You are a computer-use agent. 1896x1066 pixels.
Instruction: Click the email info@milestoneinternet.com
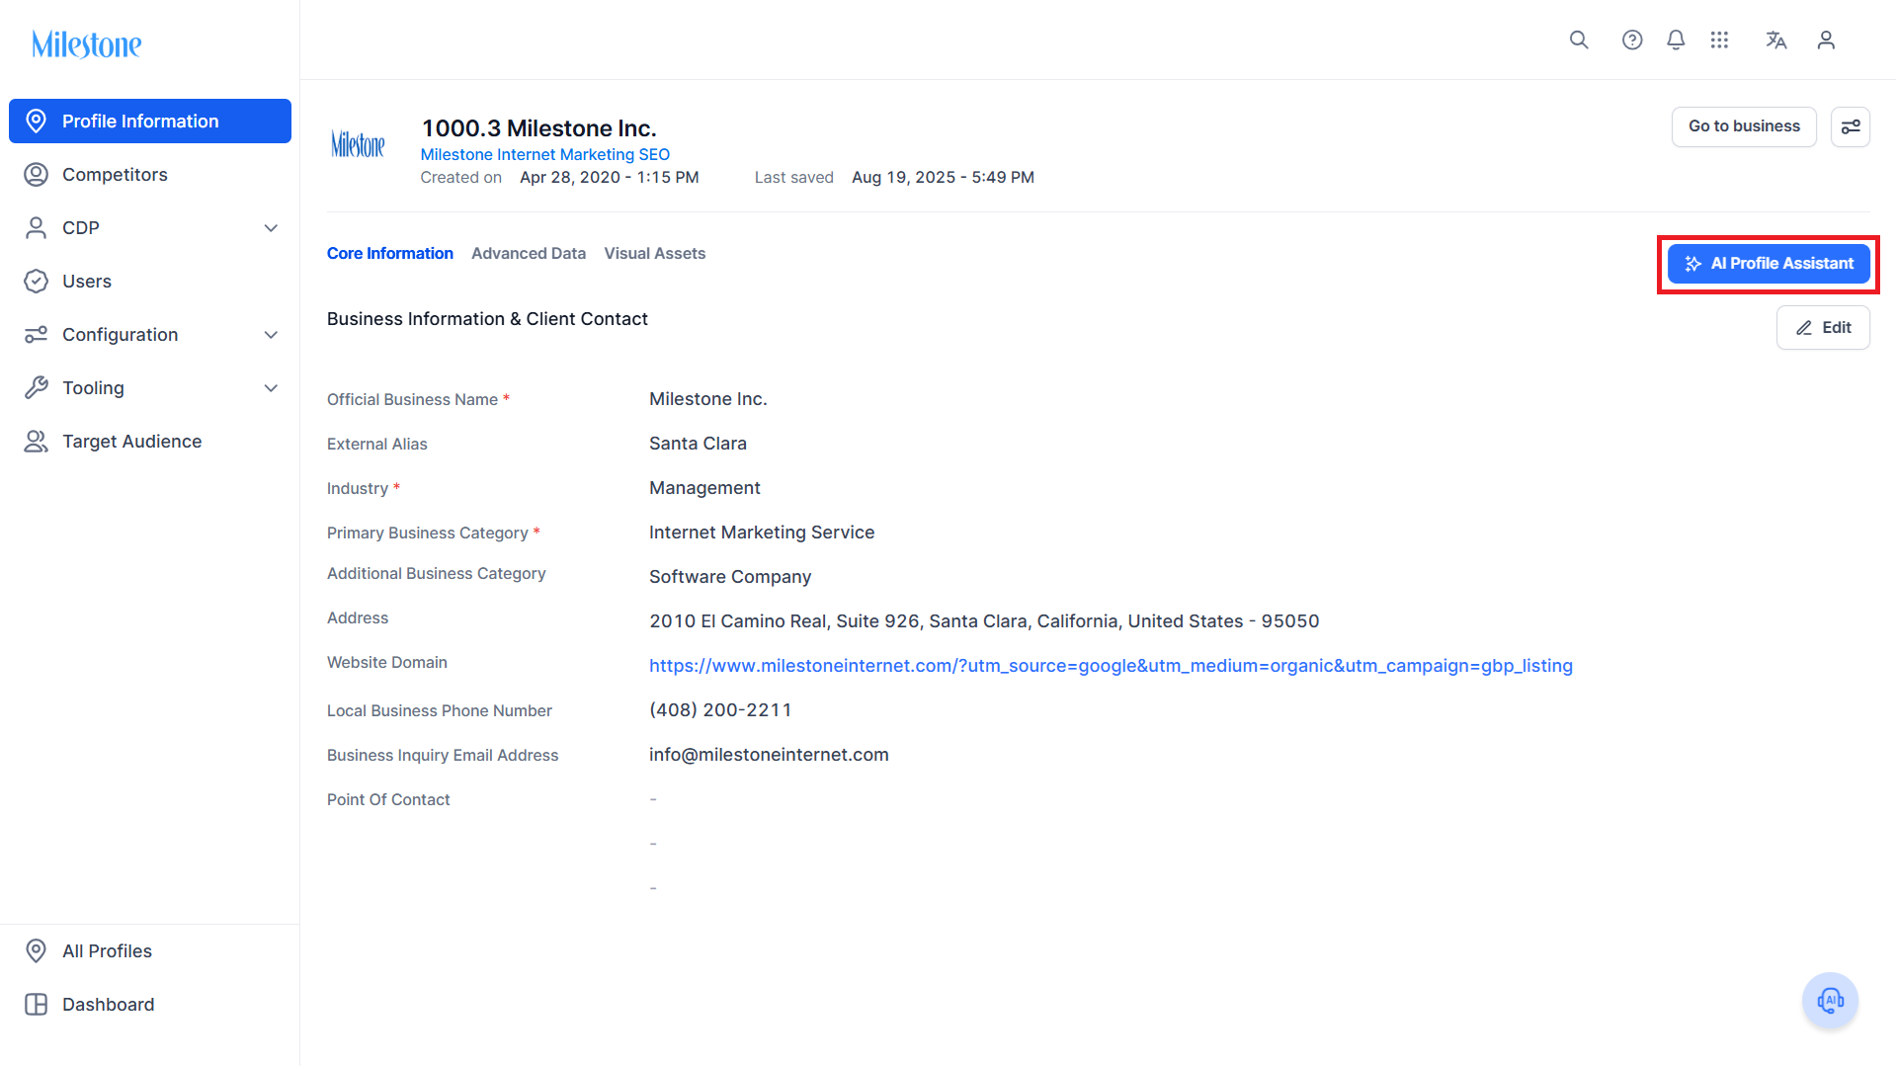(769, 755)
